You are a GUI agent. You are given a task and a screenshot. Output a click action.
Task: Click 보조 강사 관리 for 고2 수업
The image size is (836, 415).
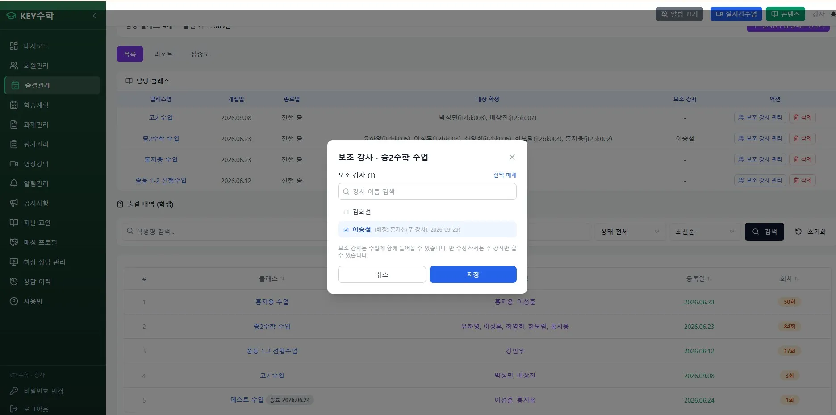(x=760, y=117)
